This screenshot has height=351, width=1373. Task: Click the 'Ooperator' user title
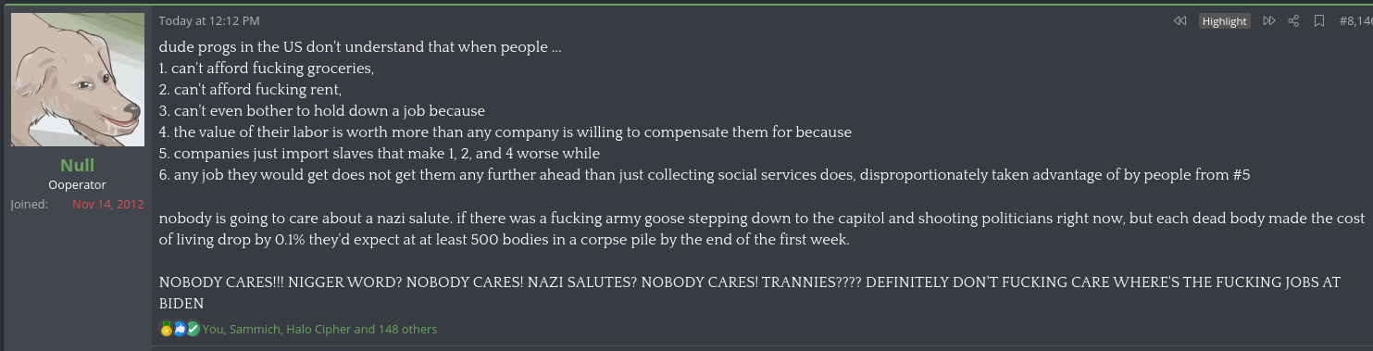(77, 184)
